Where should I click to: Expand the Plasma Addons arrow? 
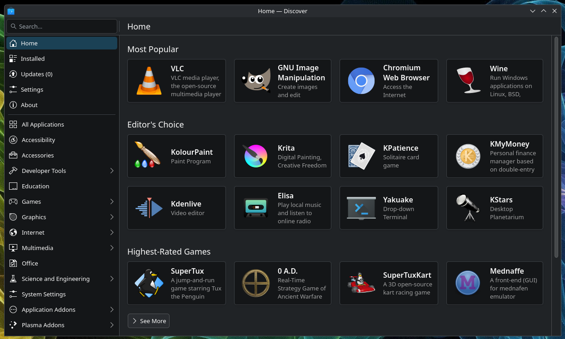(x=112, y=325)
